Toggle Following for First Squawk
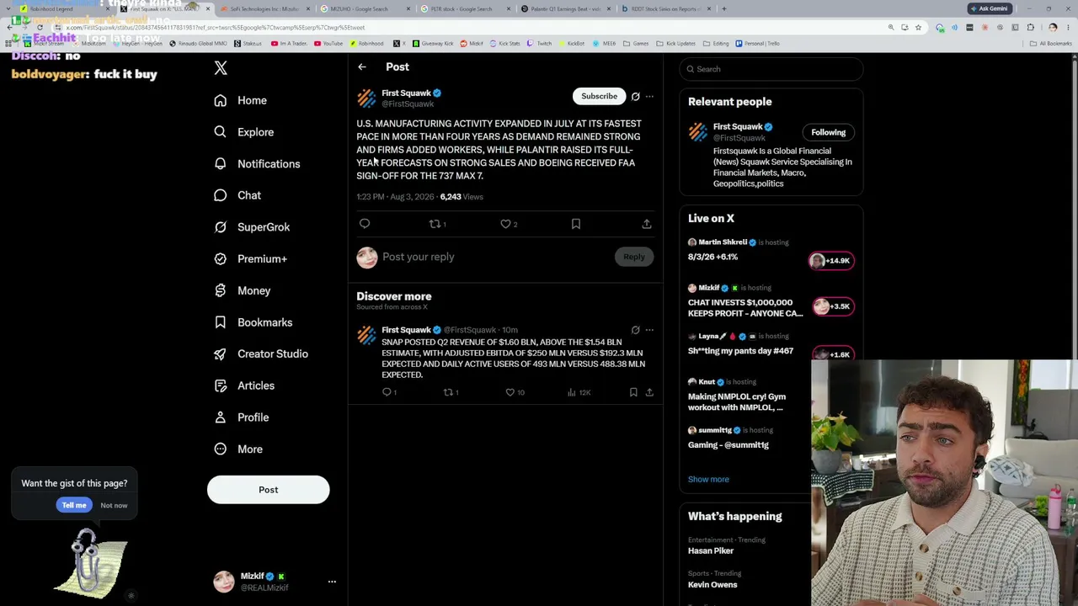The height and width of the screenshot is (606, 1078). click(x=828, y=132)
